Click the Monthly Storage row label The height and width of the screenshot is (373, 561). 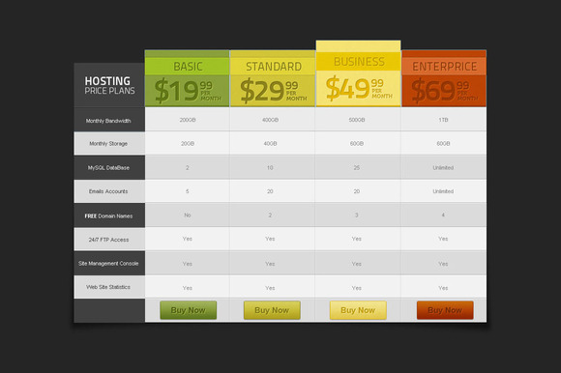pyautogui.click(x=108, y=144)
